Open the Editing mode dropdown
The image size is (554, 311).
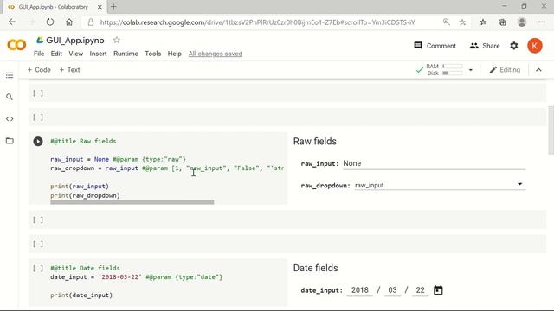pyautogui.click(x=505, y=70)
